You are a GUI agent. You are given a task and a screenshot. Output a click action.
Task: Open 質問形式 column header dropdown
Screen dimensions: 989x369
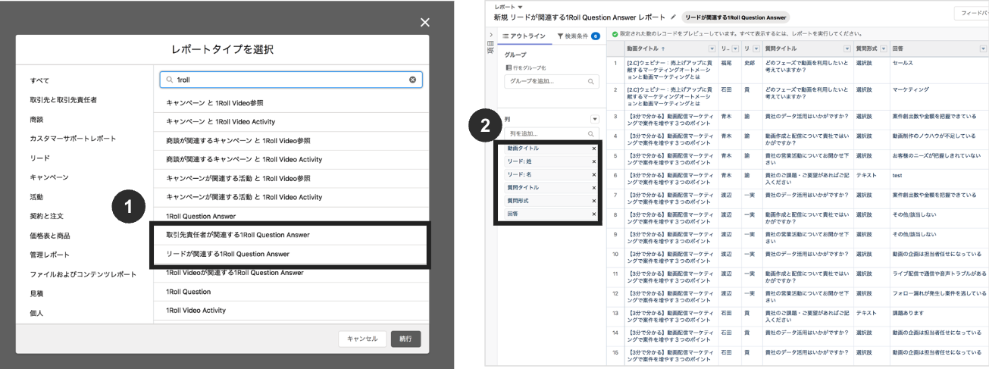click(x=884, y=48)
